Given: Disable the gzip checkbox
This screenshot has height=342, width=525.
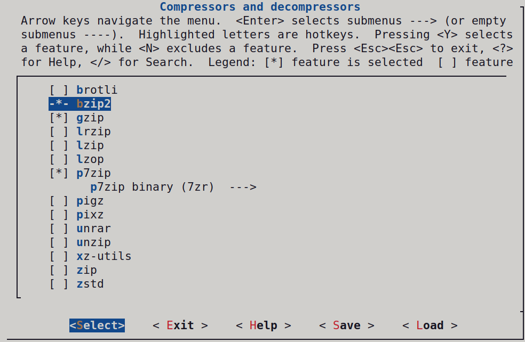Looking at the screenshot, I should tap(59, 118).
